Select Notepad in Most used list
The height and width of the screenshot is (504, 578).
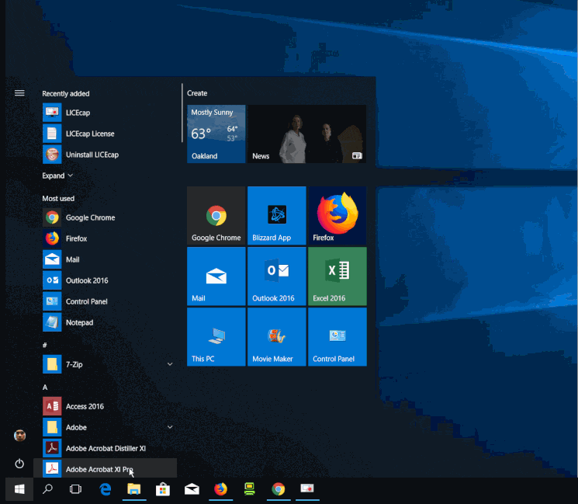point(79,322)
